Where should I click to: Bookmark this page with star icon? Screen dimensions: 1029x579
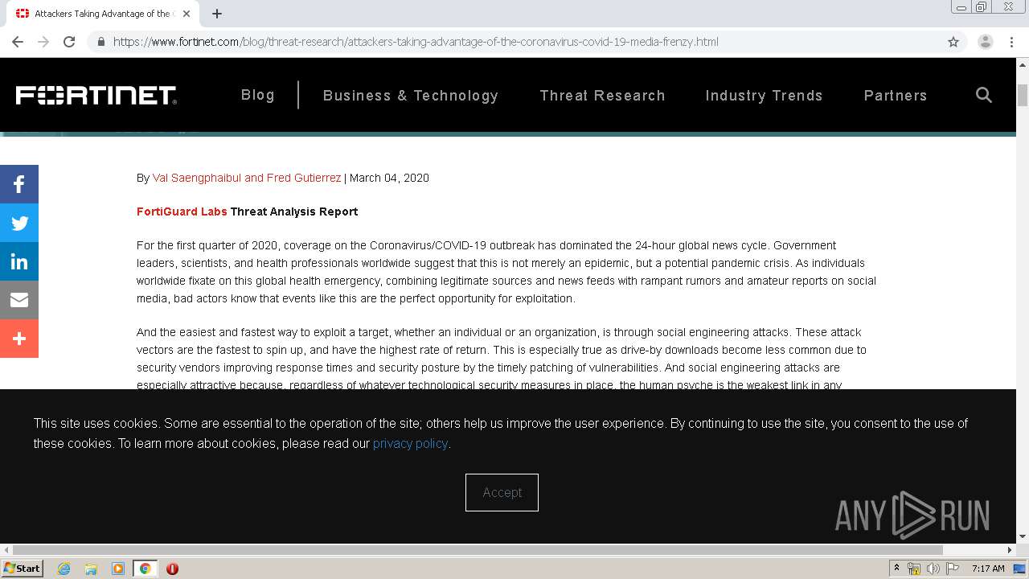pyautogui.click(x=953, y=42)
